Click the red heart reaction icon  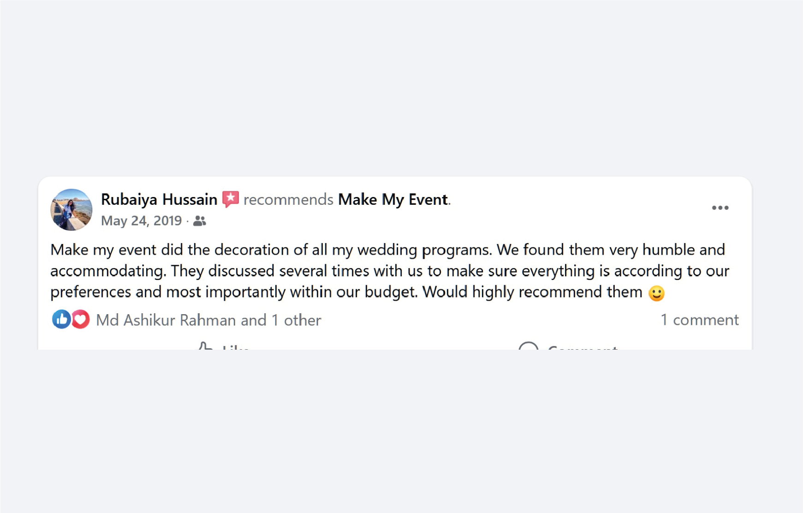click(81, 319)
